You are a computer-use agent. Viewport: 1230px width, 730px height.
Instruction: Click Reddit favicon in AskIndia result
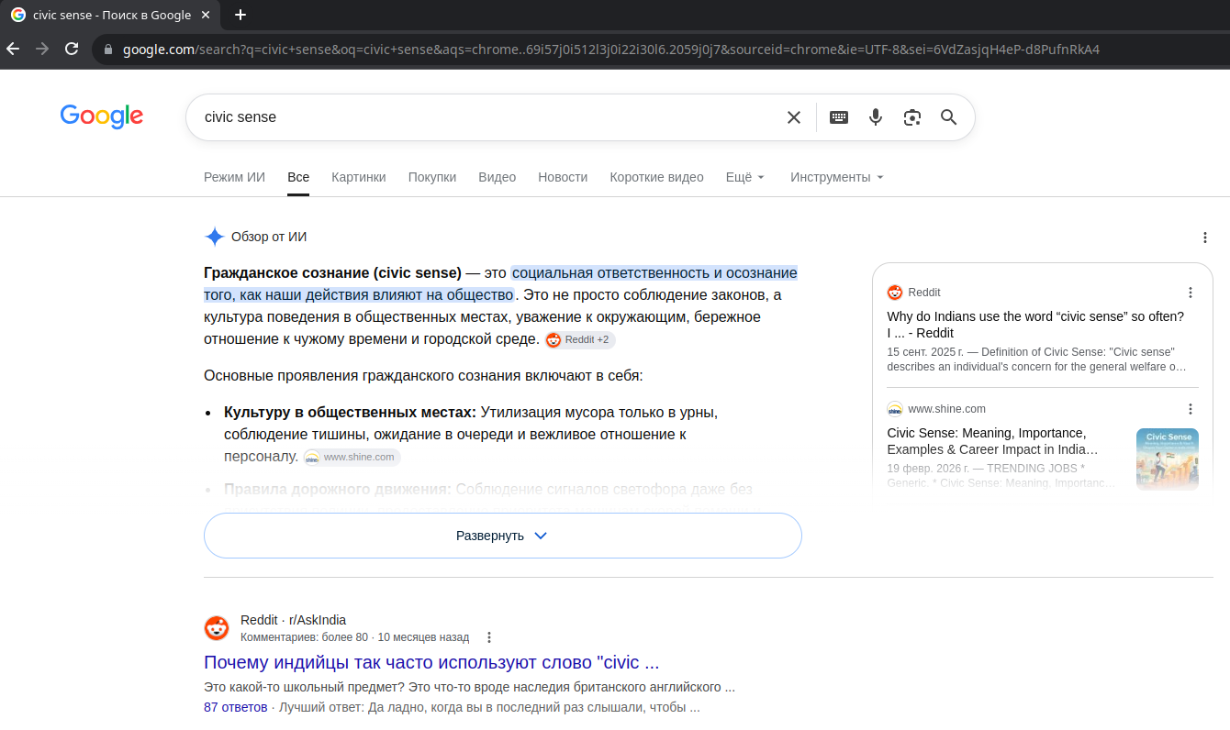pos(217,628)
